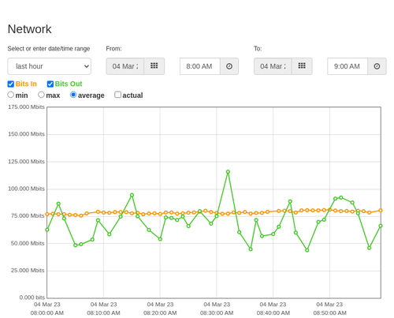
Task: Open the From time clock picker icon
Action: (x=229, y=66)
